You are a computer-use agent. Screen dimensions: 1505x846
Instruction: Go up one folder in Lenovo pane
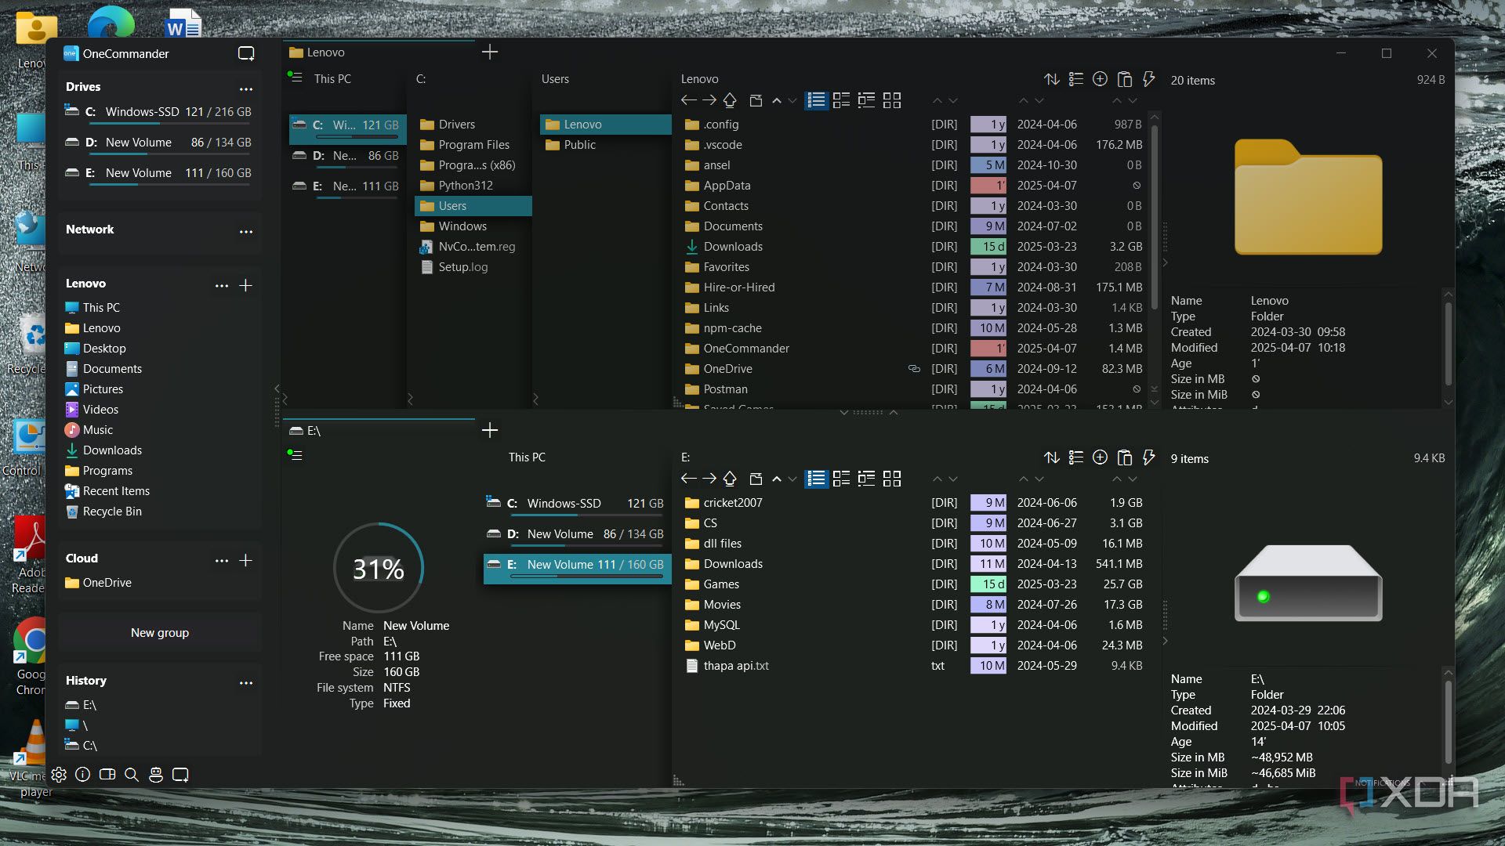tap(730, 100)
